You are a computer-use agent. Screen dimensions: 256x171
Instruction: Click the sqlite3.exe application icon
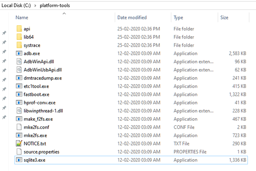[x=19, y=160]
